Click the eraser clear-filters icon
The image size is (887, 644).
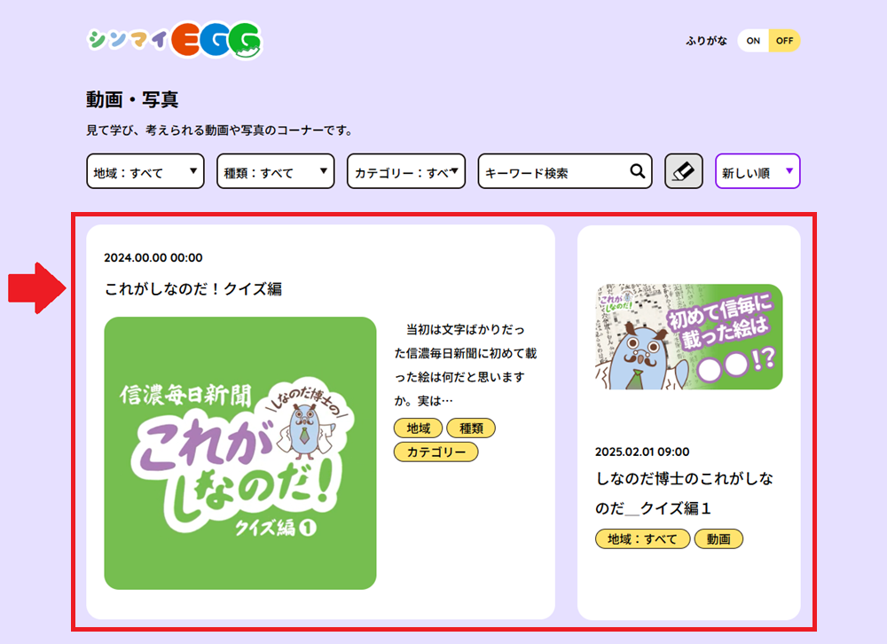(683, 171)
